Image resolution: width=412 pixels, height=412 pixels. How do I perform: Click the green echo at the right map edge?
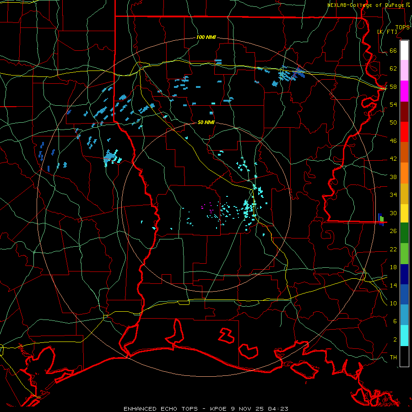(x=382, y=219)
